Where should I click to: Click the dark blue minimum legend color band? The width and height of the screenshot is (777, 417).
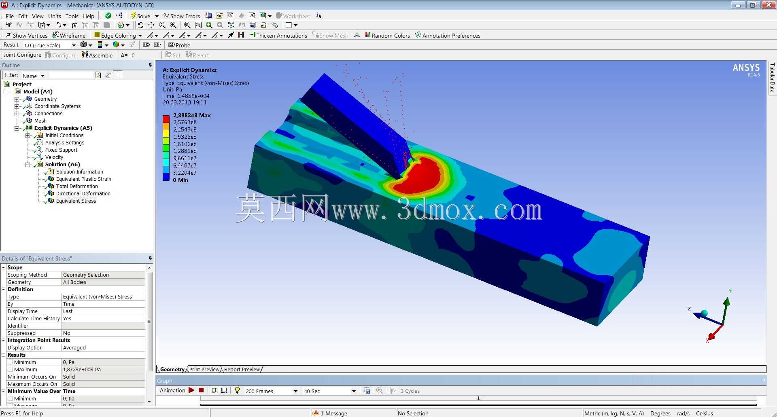[166, 177]
